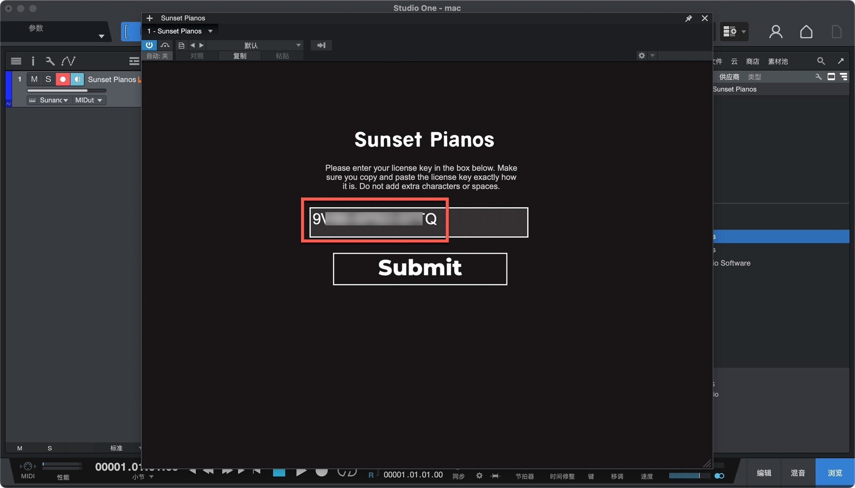Toggle the plugin power/bypass button
Viewport: 855px width, 488px height.
pyautogui.click(x=149, y=45)
